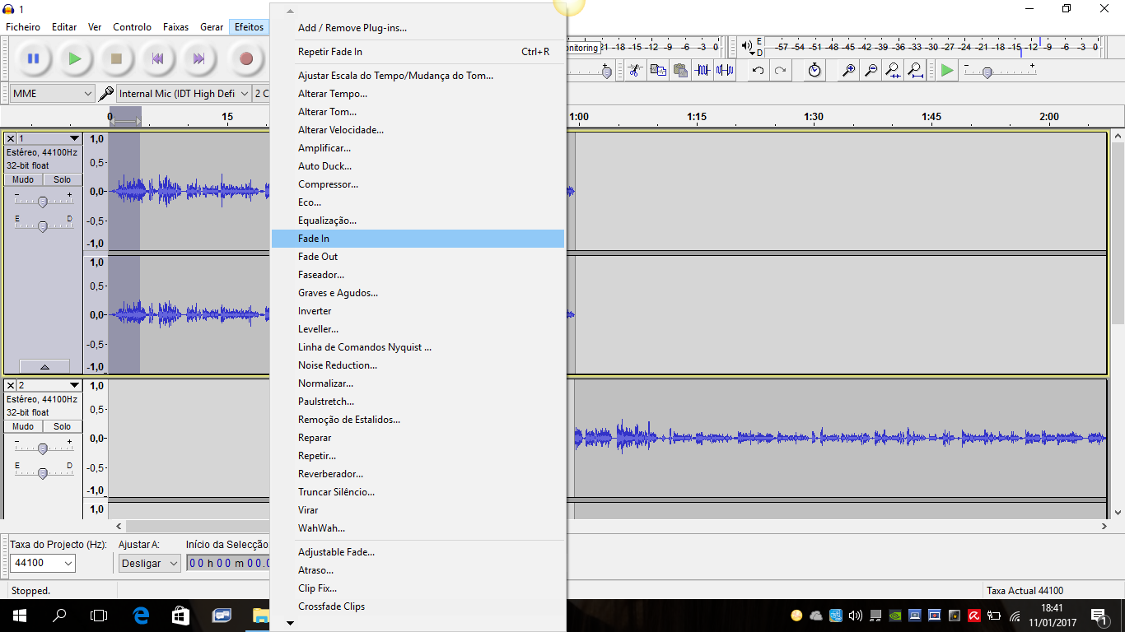Click the red Record button
This screenshot has height=632, width=1125.
[245, 58]
